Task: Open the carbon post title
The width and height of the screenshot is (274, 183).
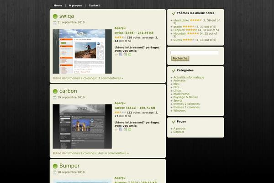Action: click(x=68, y=91)
